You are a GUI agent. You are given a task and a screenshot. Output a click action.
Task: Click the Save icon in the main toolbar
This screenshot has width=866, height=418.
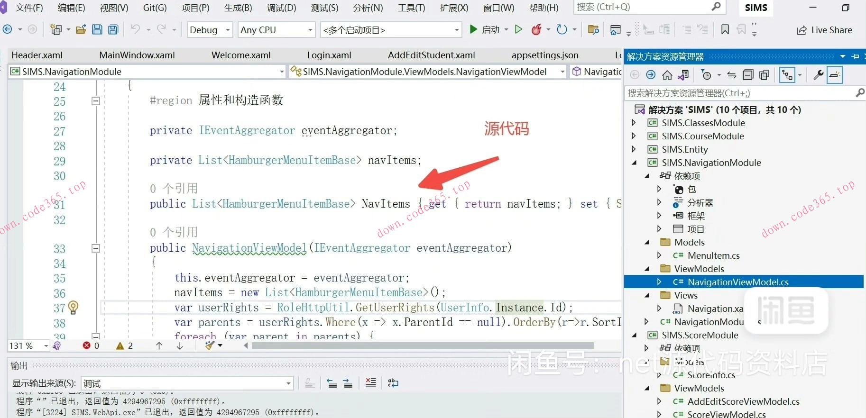click(x=97, y=29)
